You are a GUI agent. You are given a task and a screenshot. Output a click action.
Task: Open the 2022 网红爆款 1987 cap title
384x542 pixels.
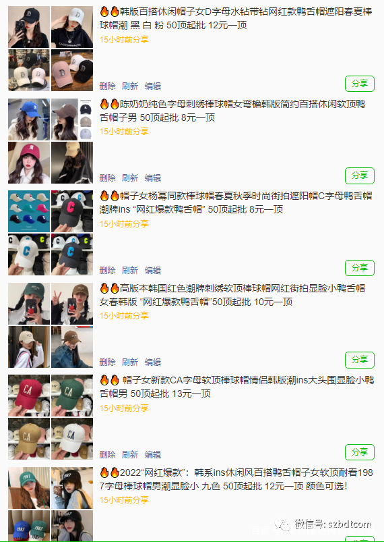click(236, 479)
